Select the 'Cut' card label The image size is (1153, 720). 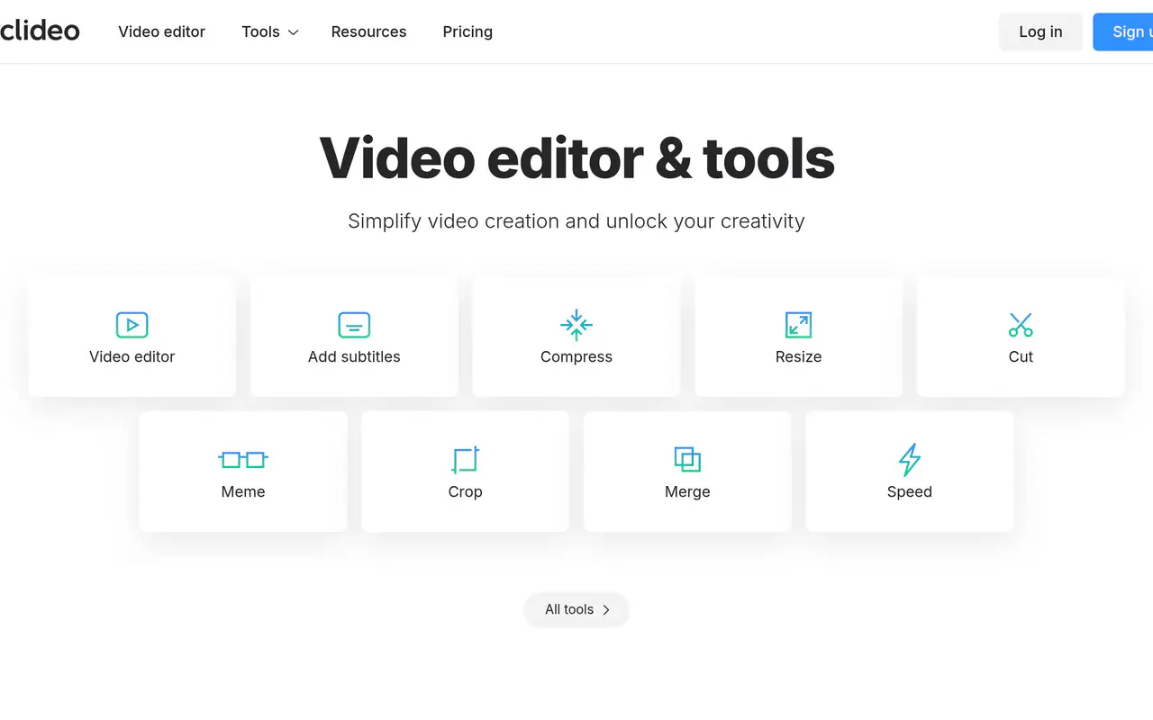1021,356
